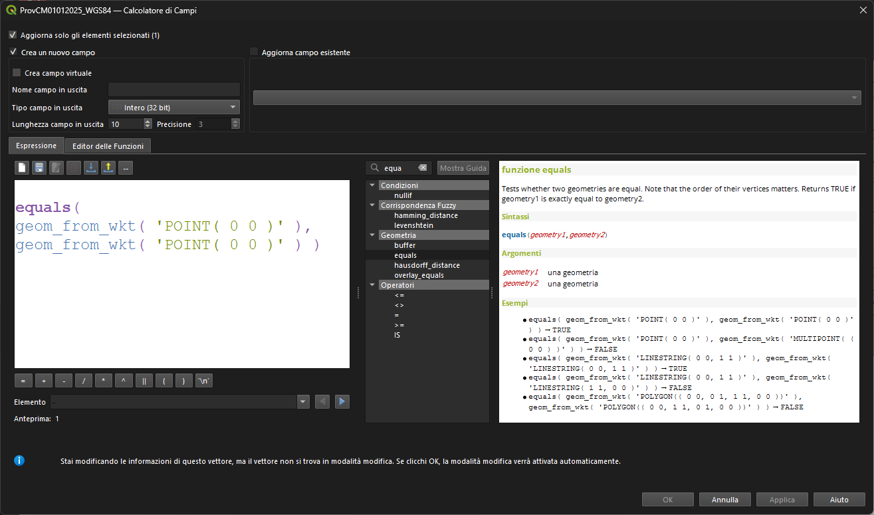Switch to the 'Editor delle Funzioni' tab
The image size is (874, 515).
pos(108,146)
